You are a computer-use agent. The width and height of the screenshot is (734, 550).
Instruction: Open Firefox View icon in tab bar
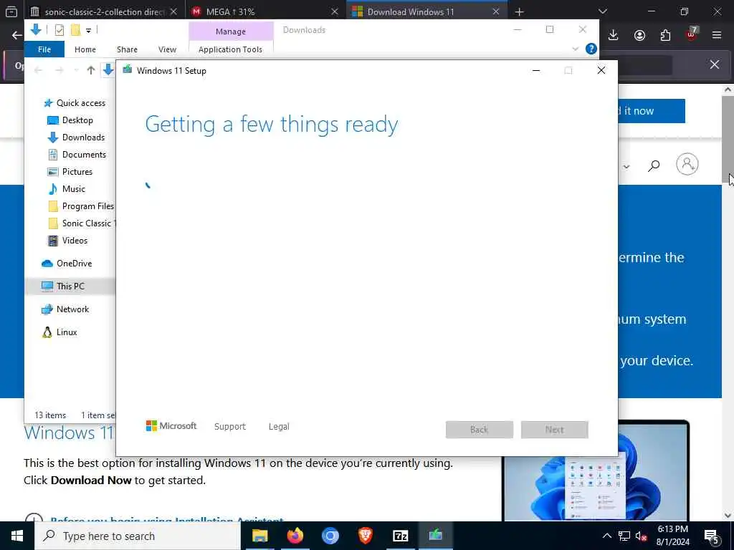point(11,11)
